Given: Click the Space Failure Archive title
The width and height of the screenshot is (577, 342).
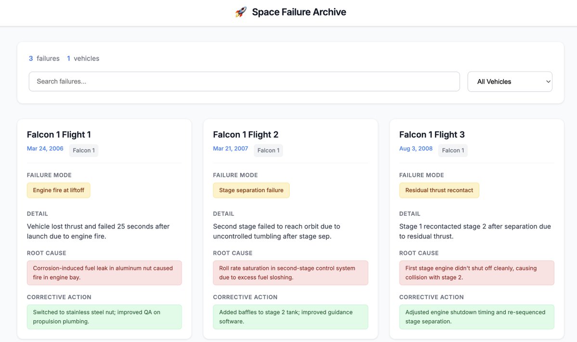Looking at the screenshot, I should 299,12.
